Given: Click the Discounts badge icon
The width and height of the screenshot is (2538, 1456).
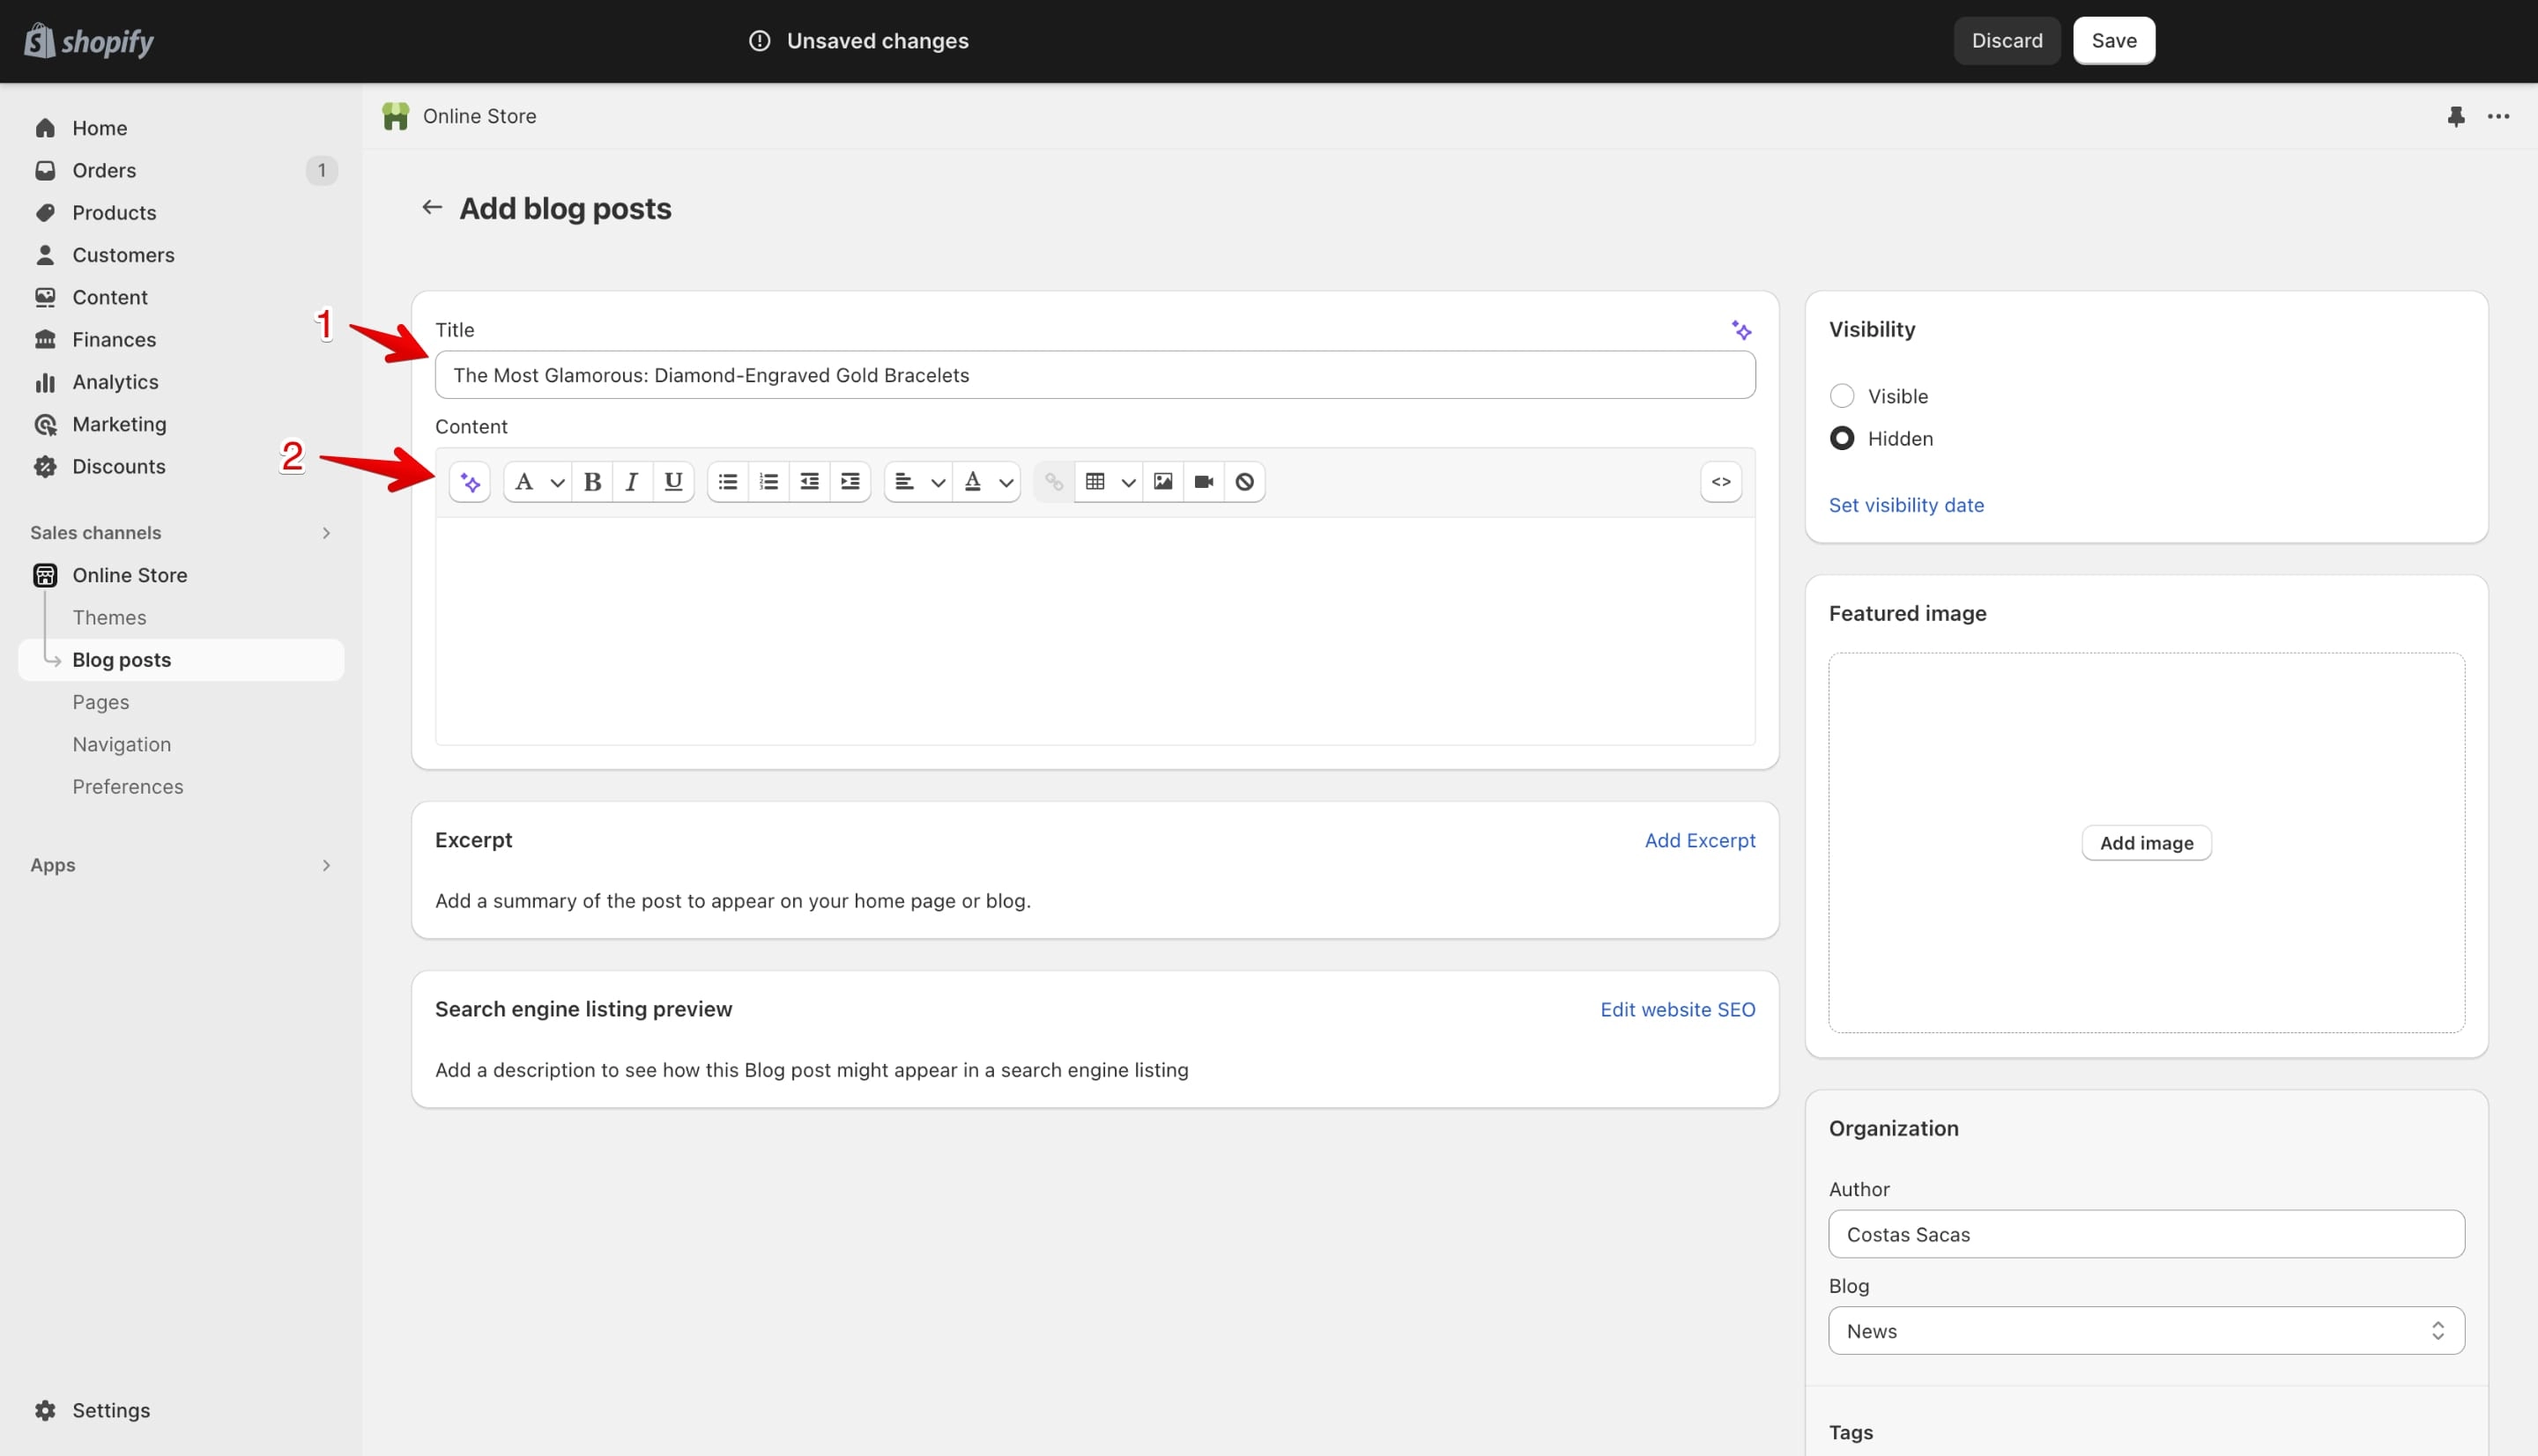Looking at the screenshot, I should click(x=45, y=466).
